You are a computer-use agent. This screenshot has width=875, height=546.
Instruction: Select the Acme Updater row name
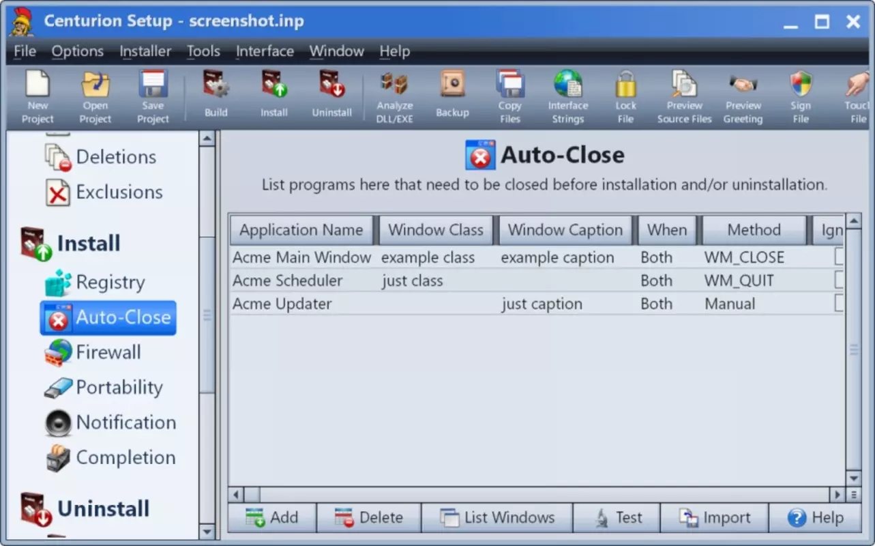pyautogui.click(x=282, y=304)
